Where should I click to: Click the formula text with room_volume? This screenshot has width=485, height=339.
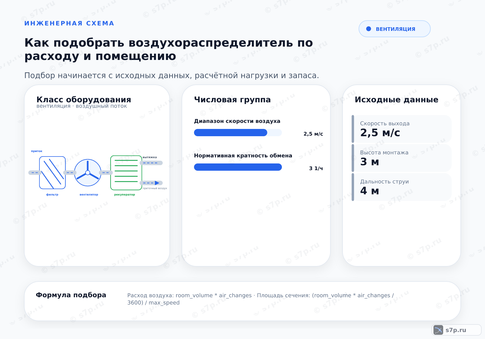[x=261, y=299]
